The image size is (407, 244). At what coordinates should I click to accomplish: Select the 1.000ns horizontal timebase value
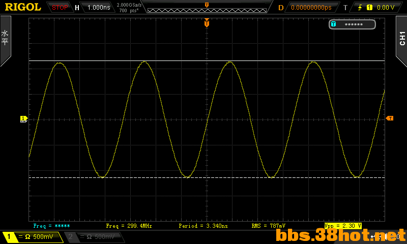[x=99, y=8]
